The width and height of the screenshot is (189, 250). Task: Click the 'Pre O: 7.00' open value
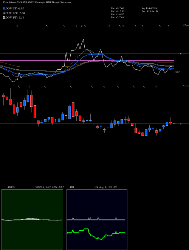(118, 8)
